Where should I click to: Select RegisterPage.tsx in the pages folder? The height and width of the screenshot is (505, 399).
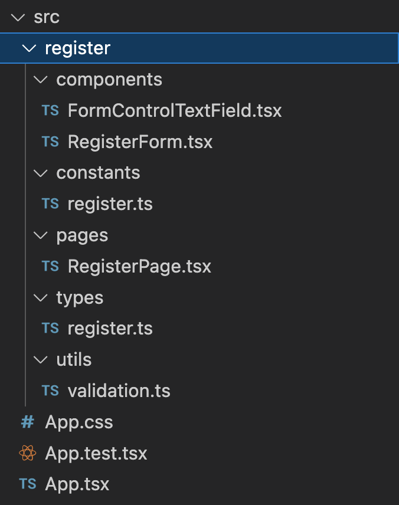tap(139, 266)
